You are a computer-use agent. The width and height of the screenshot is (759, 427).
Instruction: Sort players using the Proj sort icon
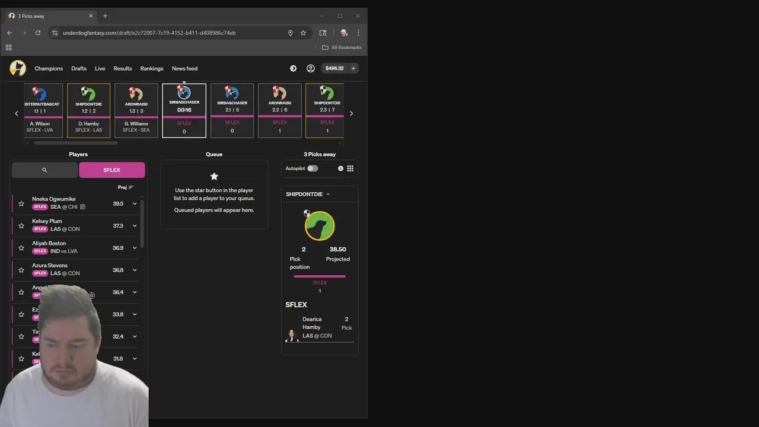click(131, 187)
